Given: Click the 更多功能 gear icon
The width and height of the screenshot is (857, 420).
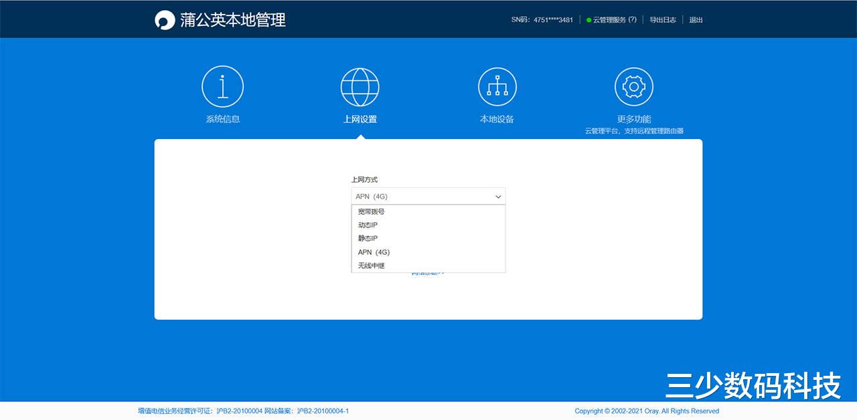Looking at the screenshot, I should click(633, 86).
